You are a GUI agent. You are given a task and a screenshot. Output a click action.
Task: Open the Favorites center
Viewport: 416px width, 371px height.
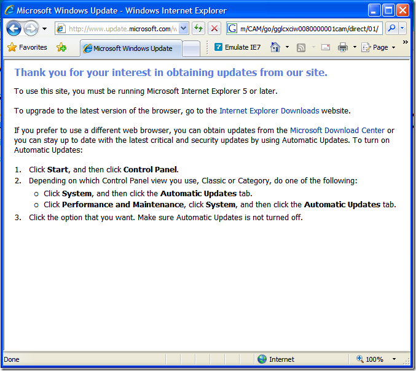(27, 47)
